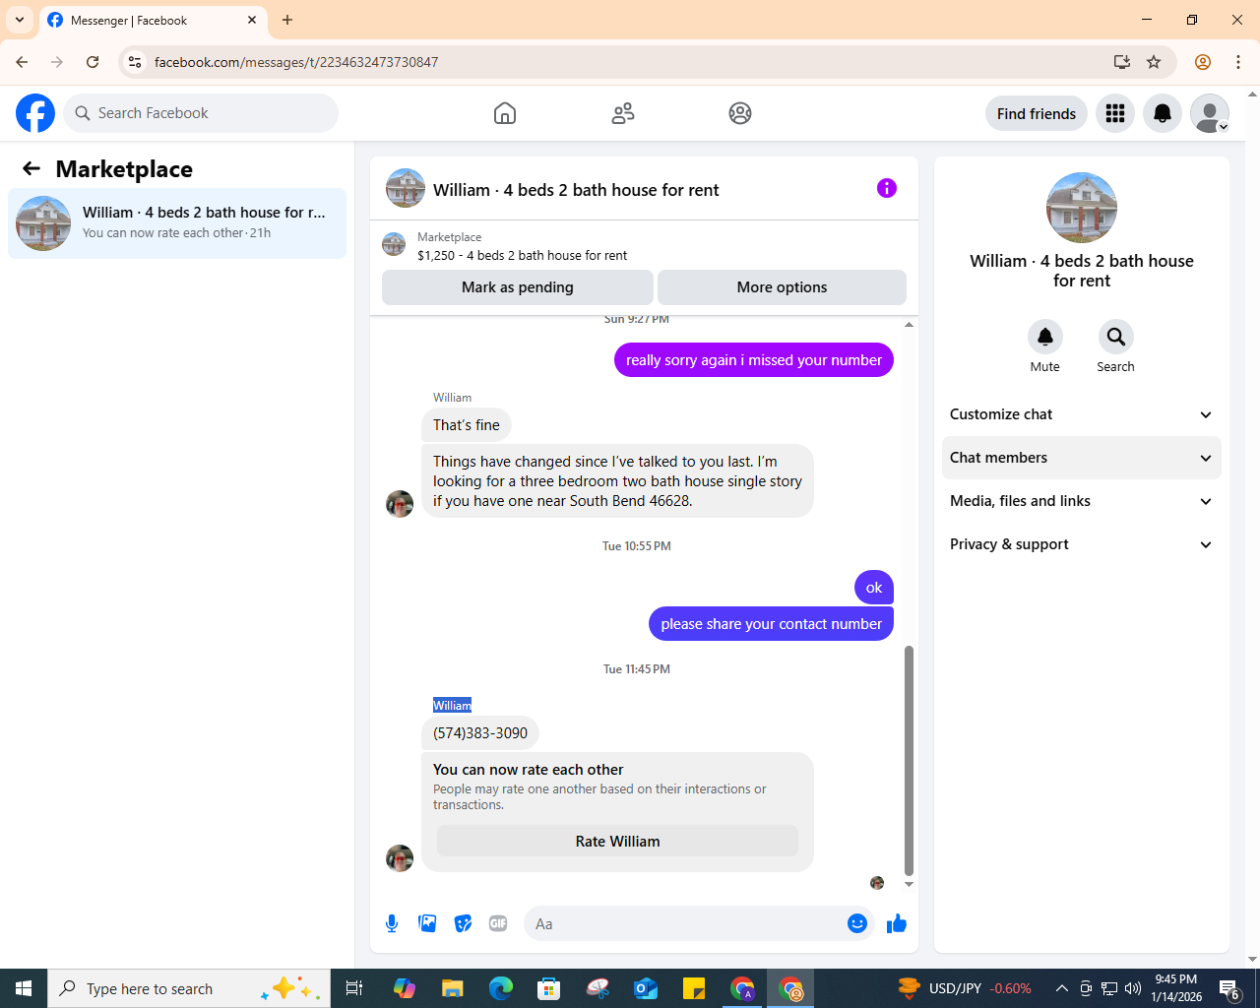This screenshot has width=1260, height=1008.
Task: Show hidden system tray icons
Action: [1061, 988]
